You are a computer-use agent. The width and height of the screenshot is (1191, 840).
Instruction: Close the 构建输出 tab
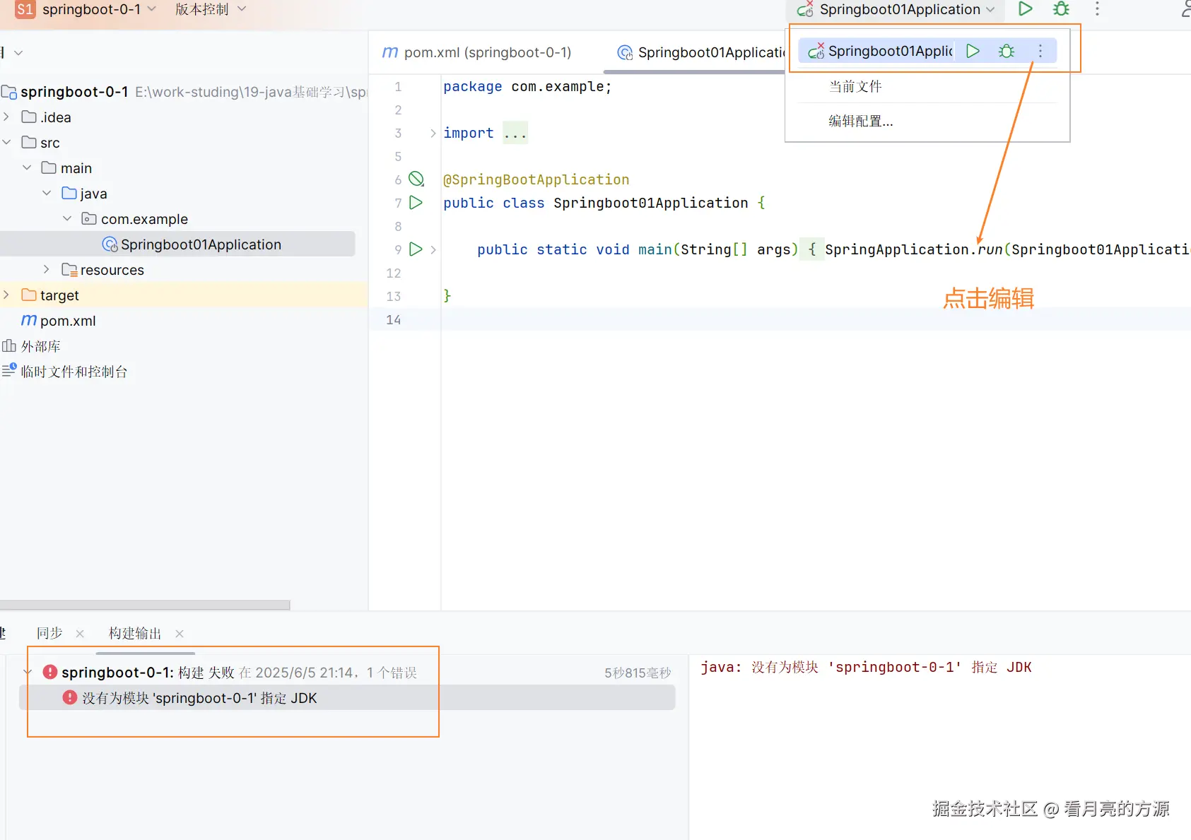tap(180, 634)
